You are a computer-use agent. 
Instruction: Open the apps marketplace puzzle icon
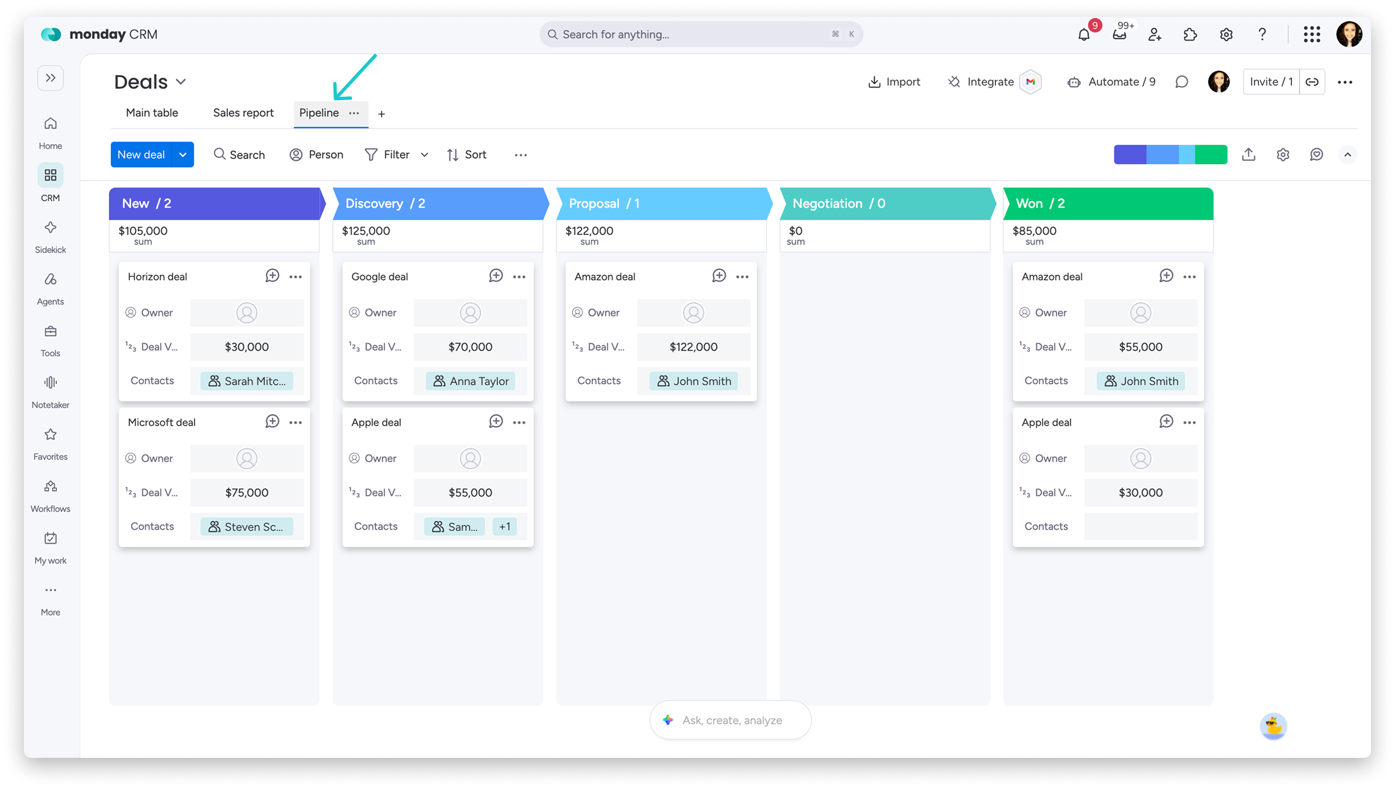(1190, 34)
